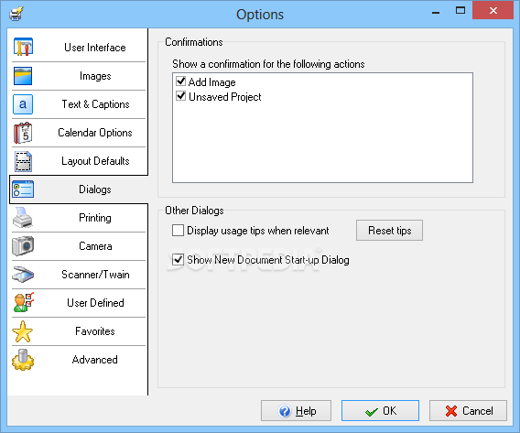Screen dimensions: 520x433
Task: Enable Display usage tips when relevant
Action: point(179,231)
